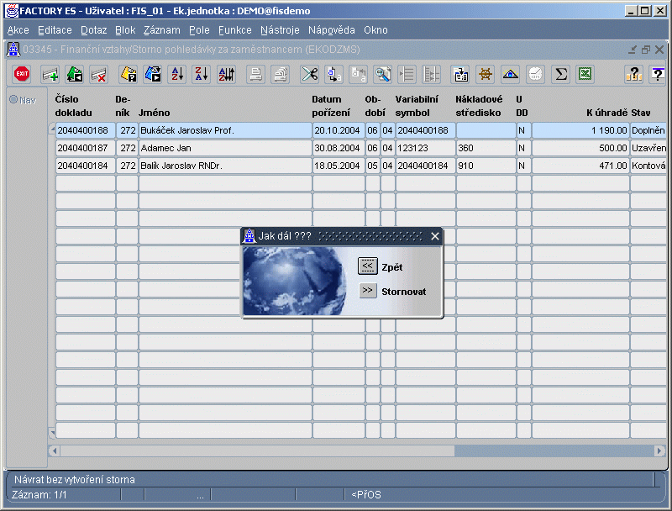Click the Stornovat forward button in dialog
672x511 pixels.
pyautogui.click(x=368, y=291)
